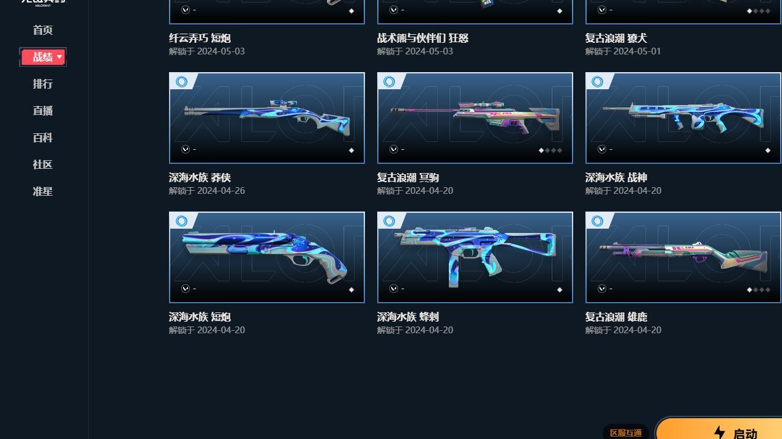Select the 深海水族 蜂刺 skin thumbnail
Screen dimensions: 782x439
(x=475, y=257)
